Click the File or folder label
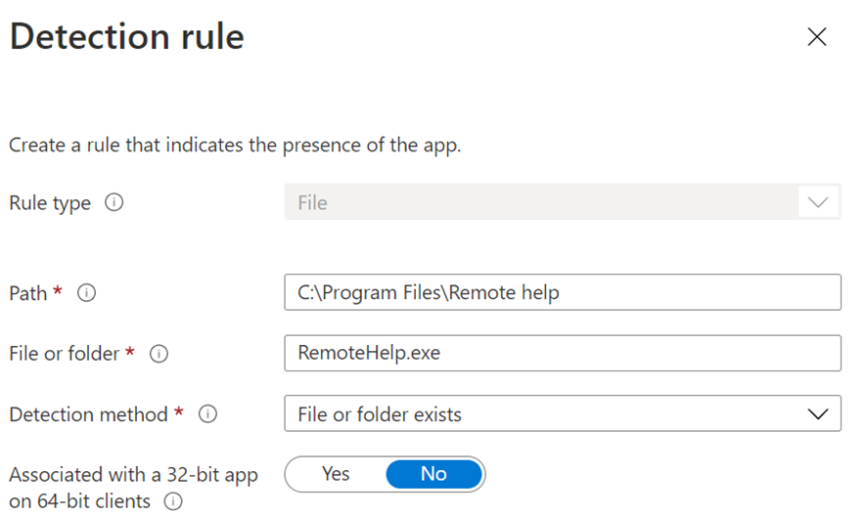This screenshot has width=865, height=516. coord(65,354)
